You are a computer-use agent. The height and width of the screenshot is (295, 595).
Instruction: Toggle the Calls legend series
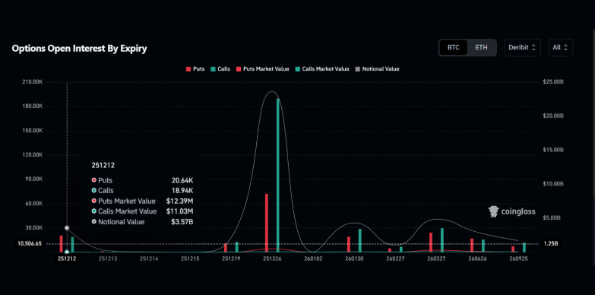coord(220,69)
